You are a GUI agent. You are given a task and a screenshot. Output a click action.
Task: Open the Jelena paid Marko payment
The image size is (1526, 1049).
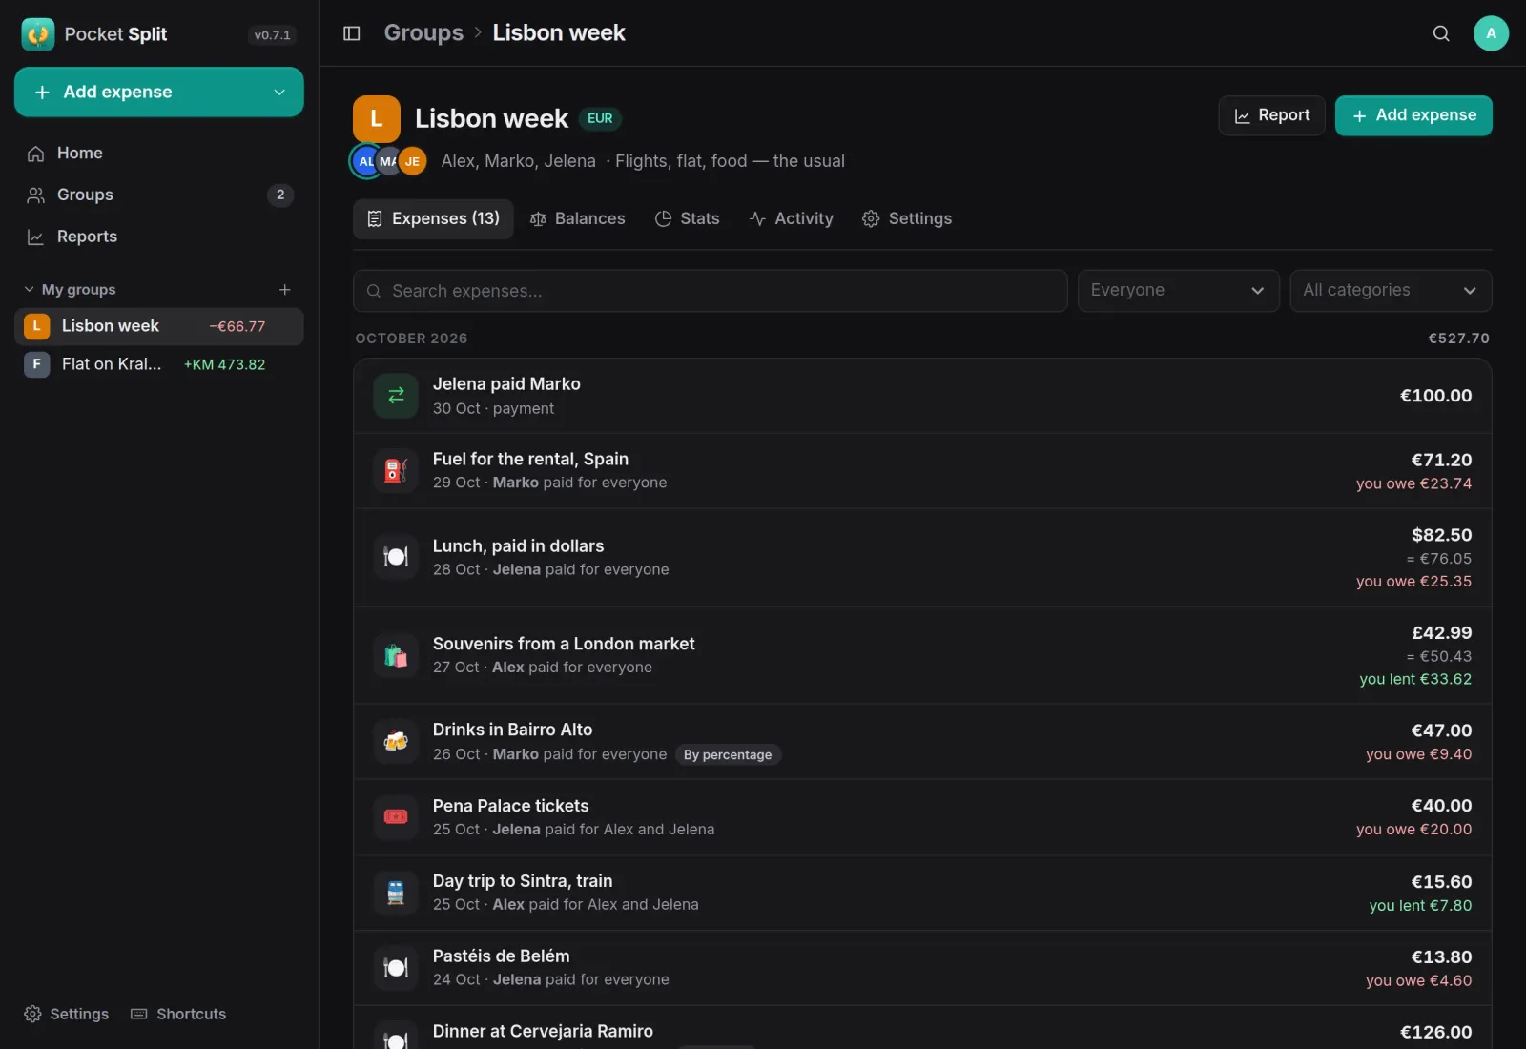(922, 396)
